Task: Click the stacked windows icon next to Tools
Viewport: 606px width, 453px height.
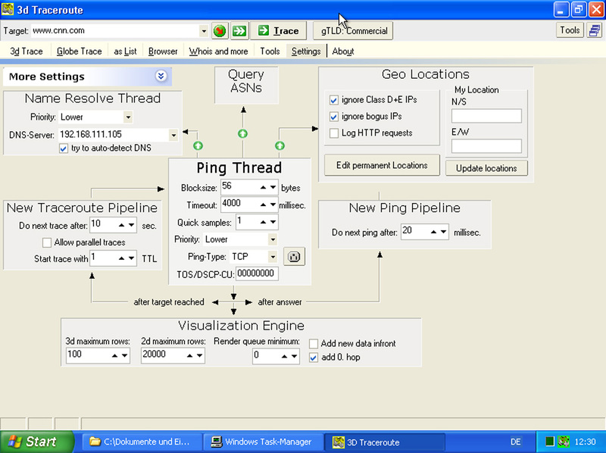Action: pyautogui.click(x=595, y=30)
